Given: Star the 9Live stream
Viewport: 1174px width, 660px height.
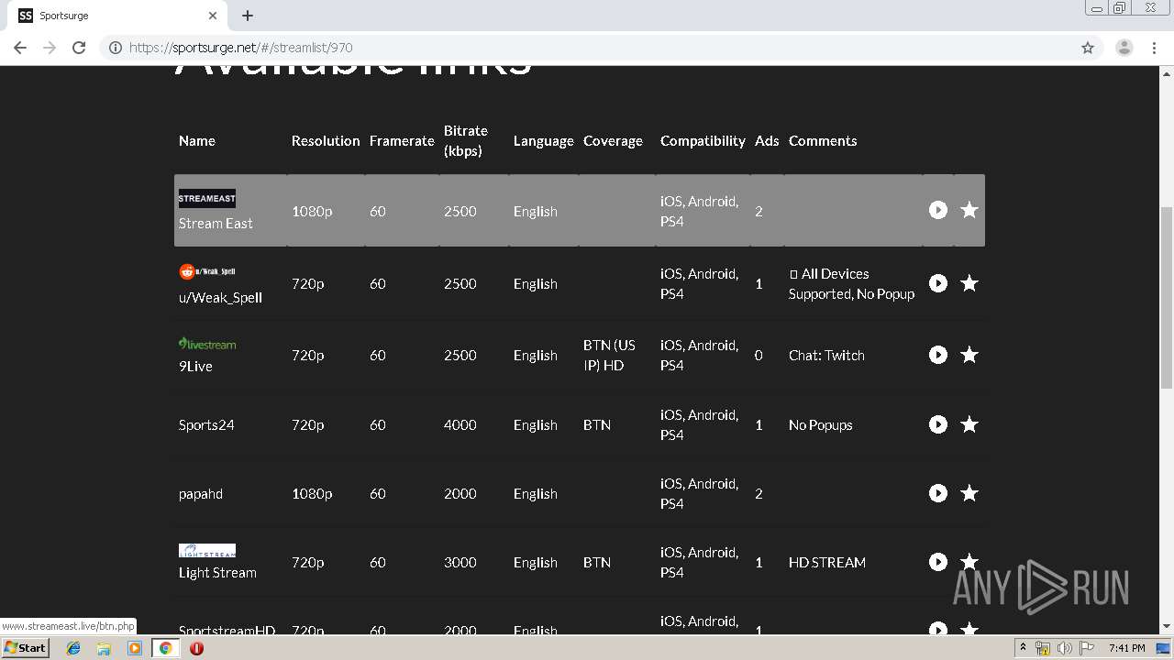Looking at the screenshot, I should (969, 355).
